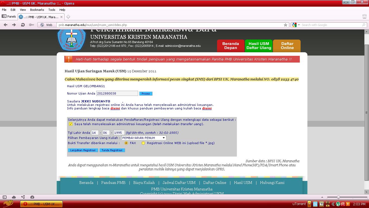369x208 pixels.
Task: Click the address bar URL
Action: (x=93, y=25)
